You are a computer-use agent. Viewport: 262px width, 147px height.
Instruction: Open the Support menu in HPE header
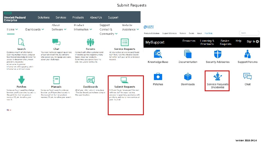pyautogui.click(x=113, y=17)
